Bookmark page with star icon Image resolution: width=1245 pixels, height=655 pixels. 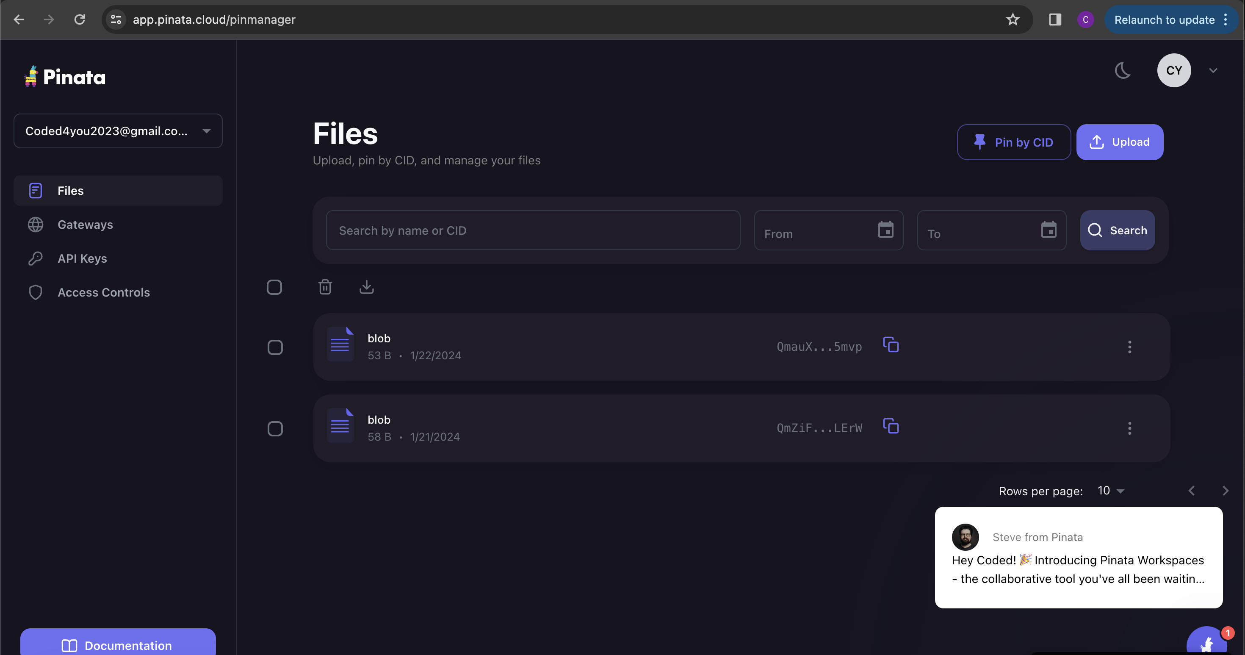1012,20
